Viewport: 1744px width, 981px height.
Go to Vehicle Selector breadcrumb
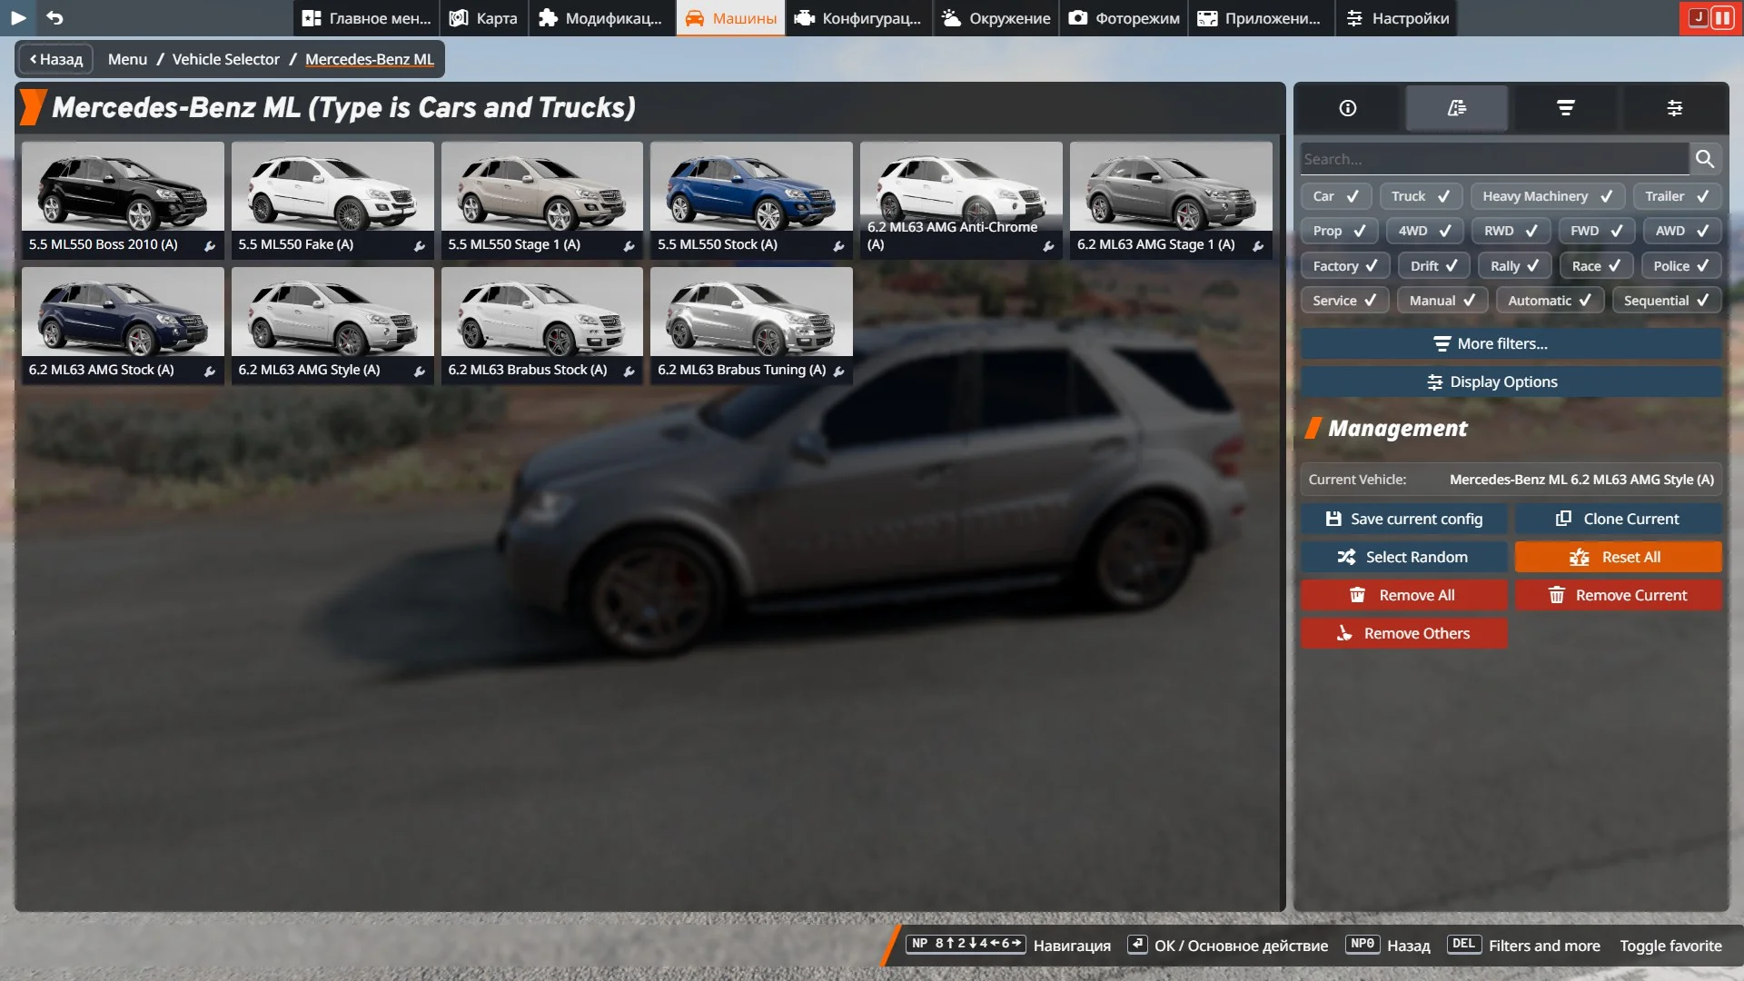226,59
